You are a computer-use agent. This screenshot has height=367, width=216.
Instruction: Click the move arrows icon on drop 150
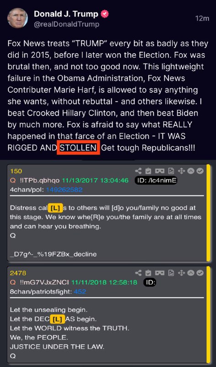pos(181,171)
